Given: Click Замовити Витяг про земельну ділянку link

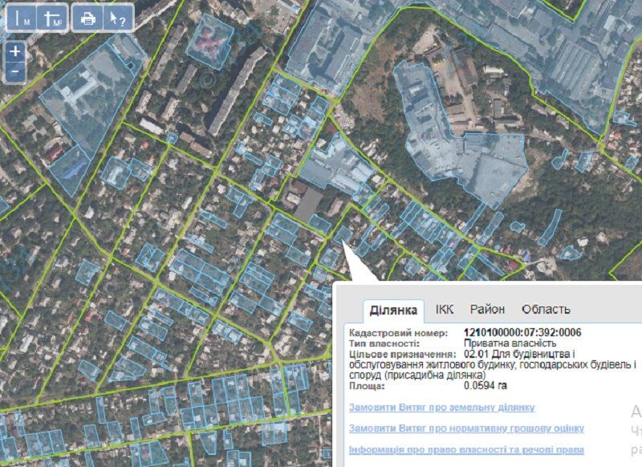Looking at the screenshot, I should (x=430, y=407).
